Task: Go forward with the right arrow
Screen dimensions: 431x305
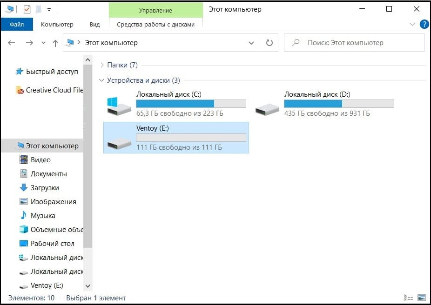Action: coord(29,43)
